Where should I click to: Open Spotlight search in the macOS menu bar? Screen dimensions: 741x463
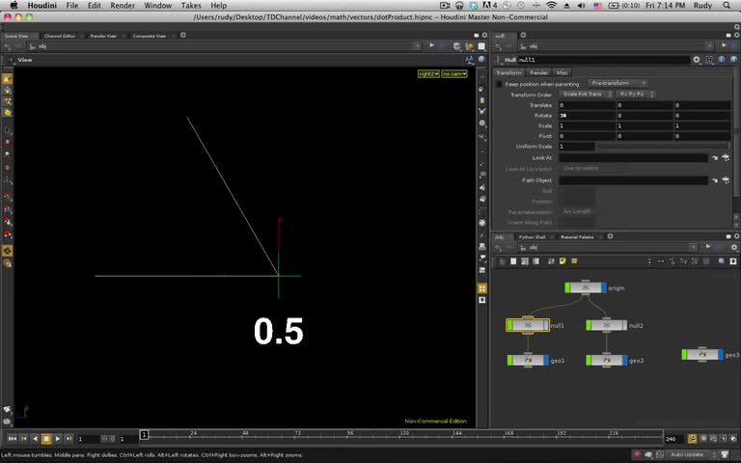[727, 6]
